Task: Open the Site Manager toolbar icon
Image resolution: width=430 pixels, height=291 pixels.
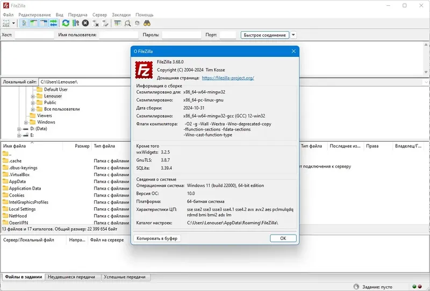Action: pyautogui.click(x=6, y=23)
